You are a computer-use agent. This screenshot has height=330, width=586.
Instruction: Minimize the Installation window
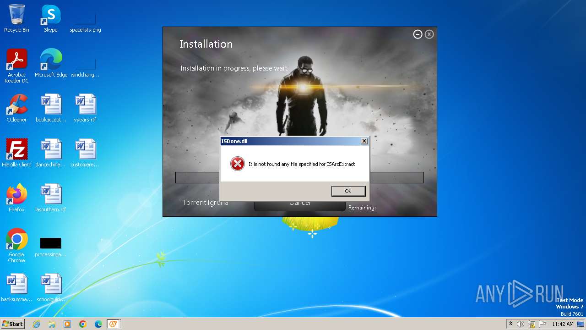(x=418, y=34)
